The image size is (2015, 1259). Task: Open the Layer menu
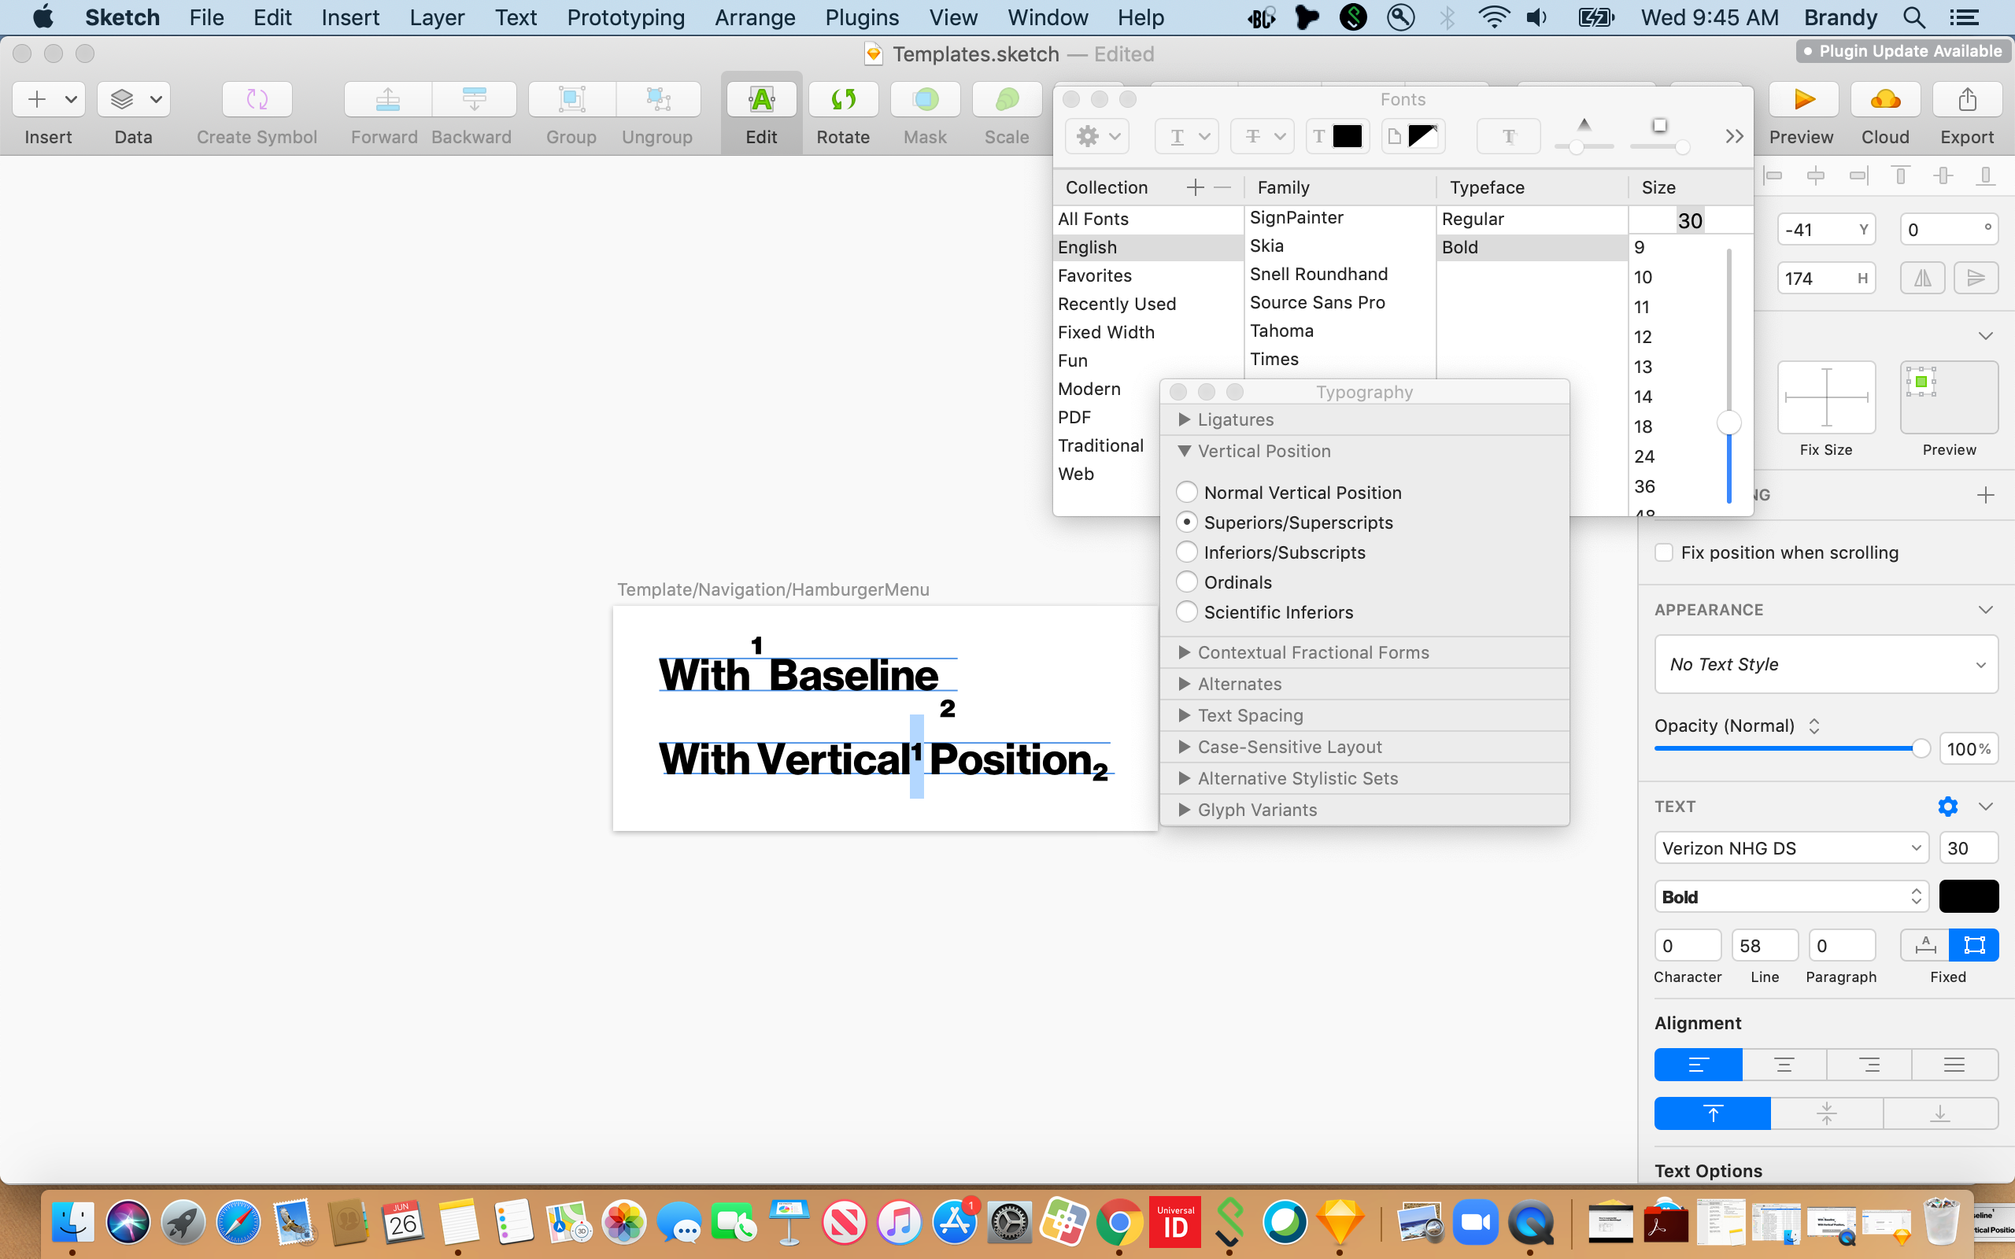point(436,17)
